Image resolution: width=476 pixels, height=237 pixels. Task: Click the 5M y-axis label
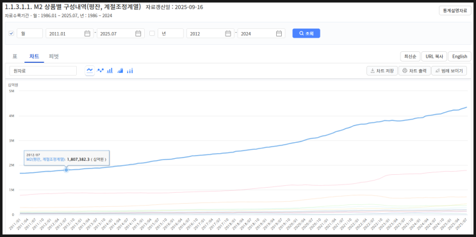pyautogui.click(x=12, y=91)
